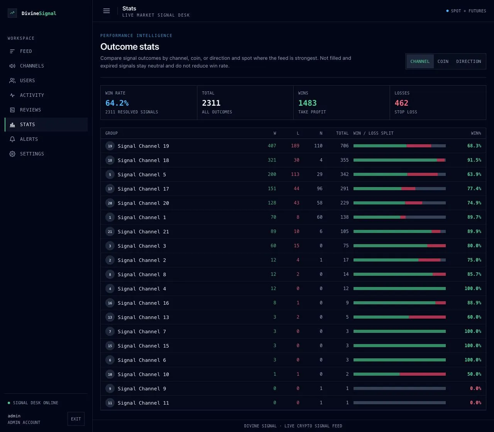Click the TOTAL column header
The width and height of the screenshot is (494, 432).
(342, 133)
